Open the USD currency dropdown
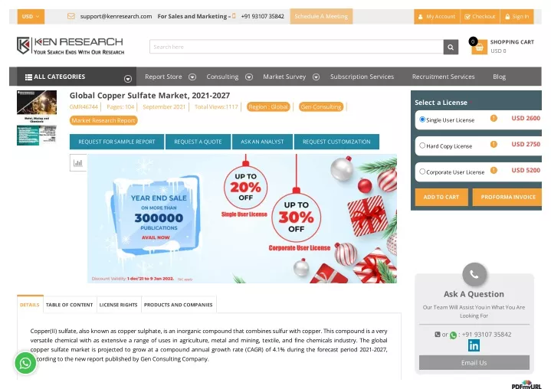Viewport: 551px width, 389px height. point(31,17)
